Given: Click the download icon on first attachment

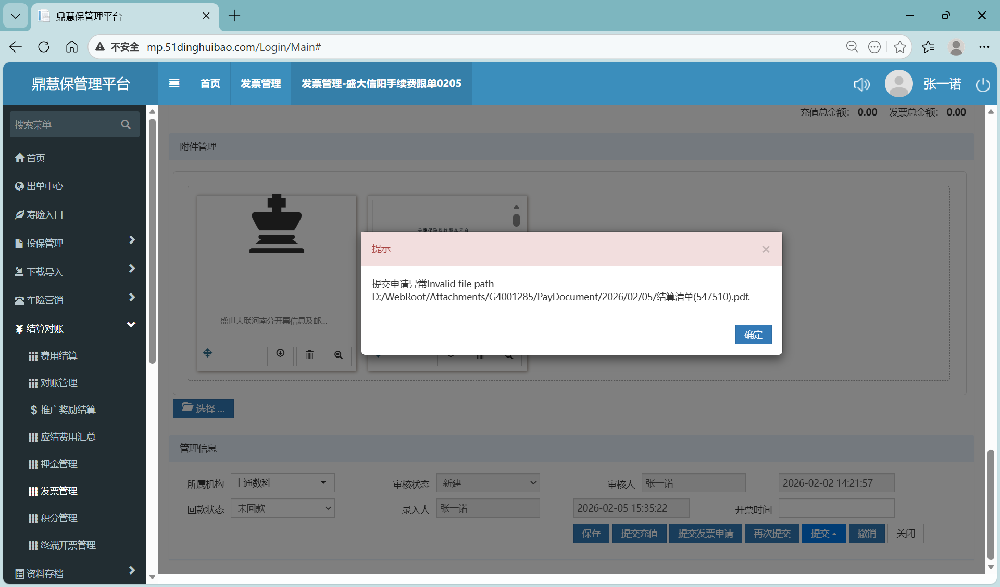Looking at the screenshot, I should point(280,354).
